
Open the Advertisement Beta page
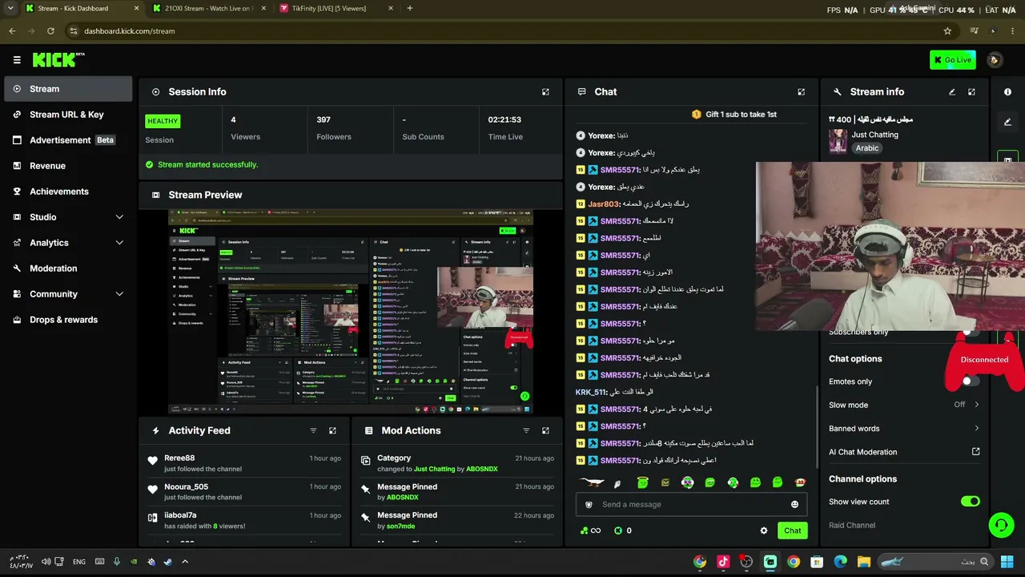tap(68, 140)
